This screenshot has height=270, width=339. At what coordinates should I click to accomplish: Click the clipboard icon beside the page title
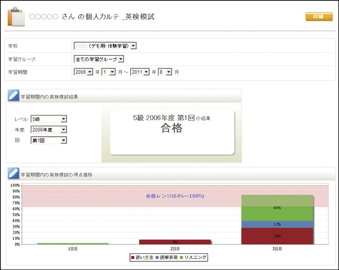tap(16, 17)
